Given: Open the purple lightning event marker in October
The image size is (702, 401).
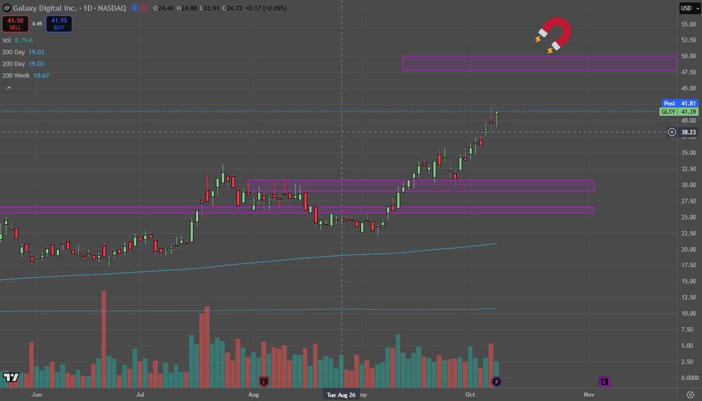Looking at the screenshot, I should [496, 382].
